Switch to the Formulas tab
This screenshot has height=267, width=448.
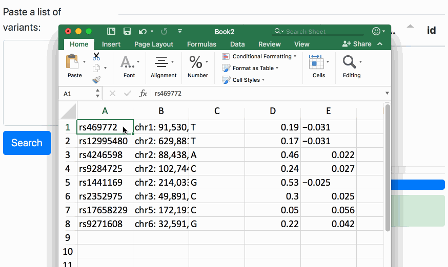(201, 44)
